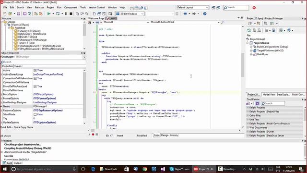
Task: Open the 32-bit Windows platform dropdown
Action: coord(142,14)
